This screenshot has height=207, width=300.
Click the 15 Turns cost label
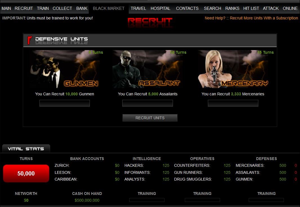[x=266, y=52]
